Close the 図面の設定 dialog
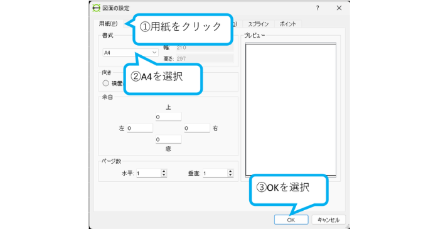Screen dimensions: 438x229 point(339,8)
